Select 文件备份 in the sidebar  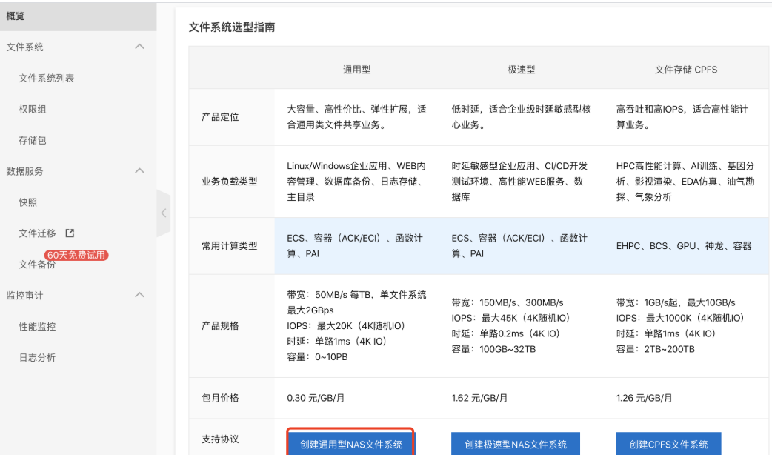pos(37,264)
